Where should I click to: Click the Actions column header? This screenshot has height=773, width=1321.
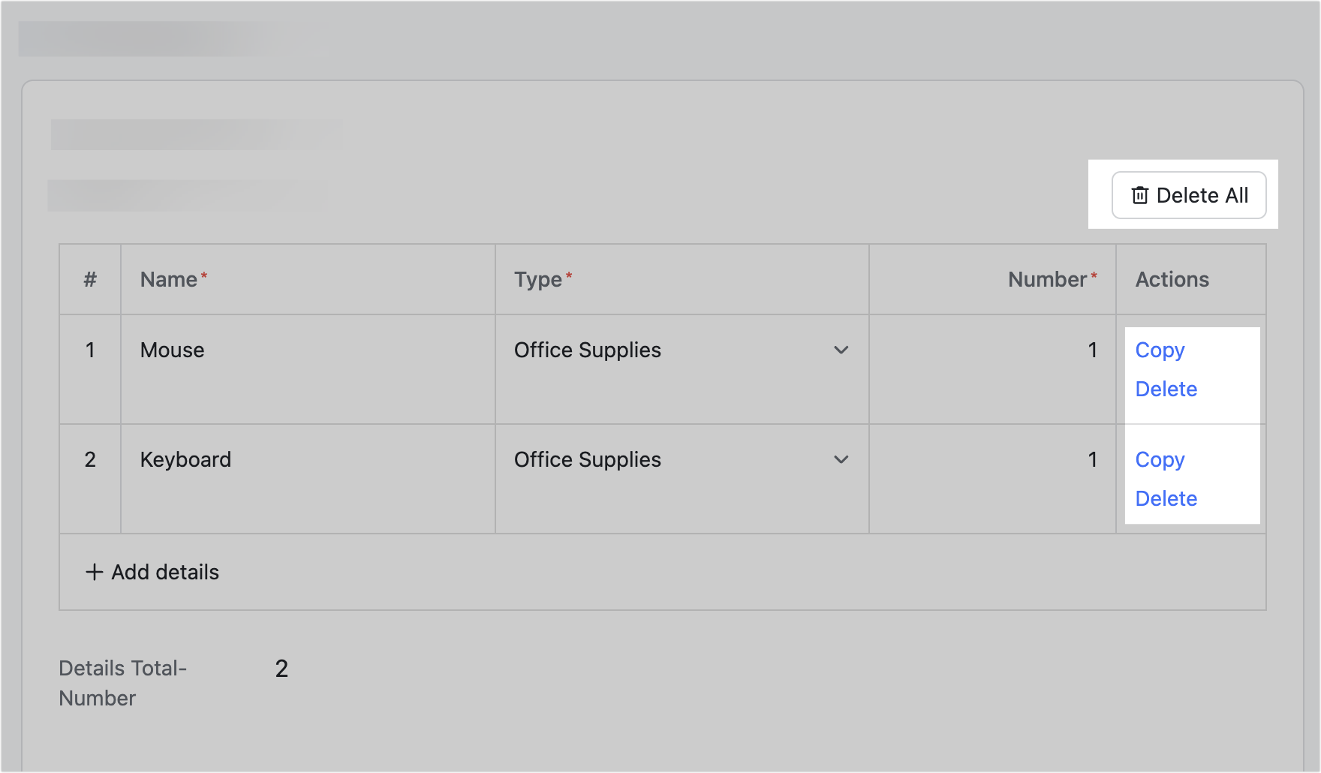point(1172,279)
